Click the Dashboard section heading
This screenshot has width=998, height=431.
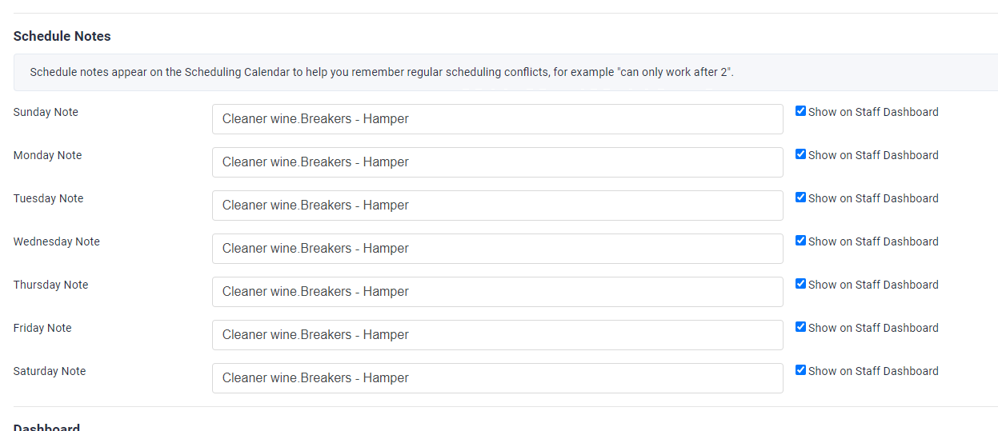pos(46,426)
